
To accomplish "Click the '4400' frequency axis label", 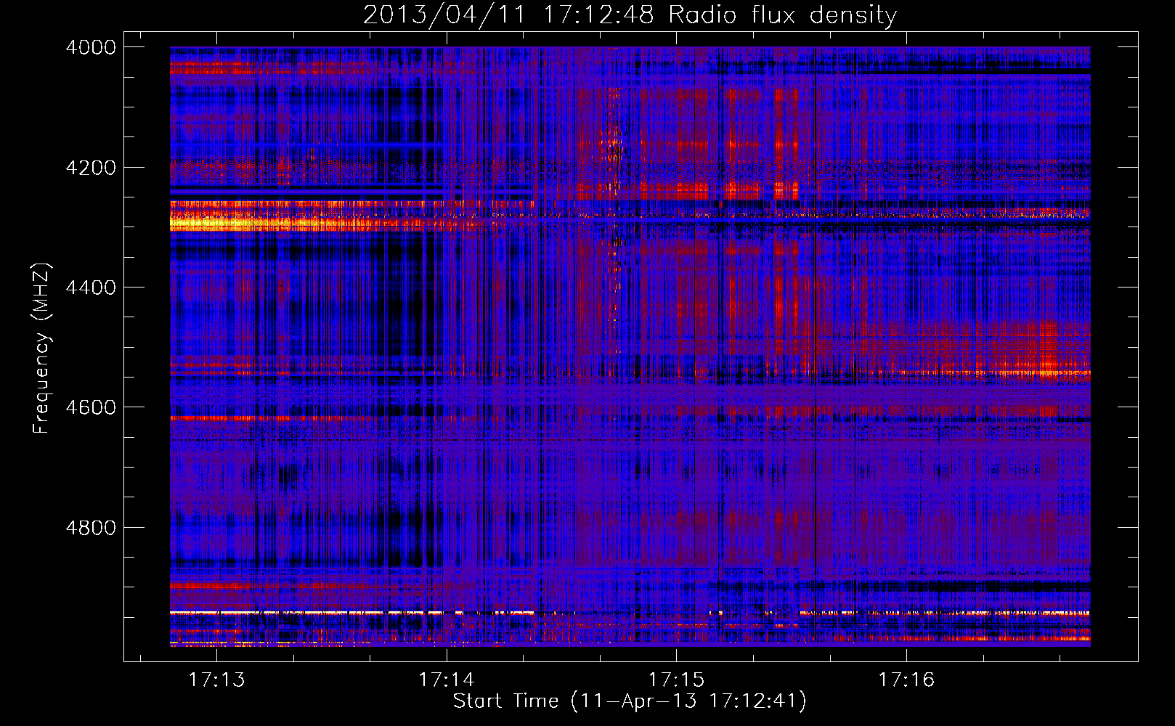I will tap(91, 287).
